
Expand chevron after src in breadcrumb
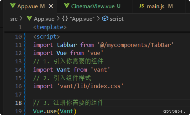[x=21, y=19]
